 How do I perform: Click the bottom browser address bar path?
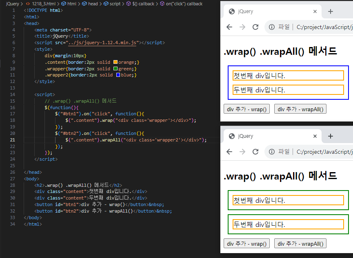point(324,152)
